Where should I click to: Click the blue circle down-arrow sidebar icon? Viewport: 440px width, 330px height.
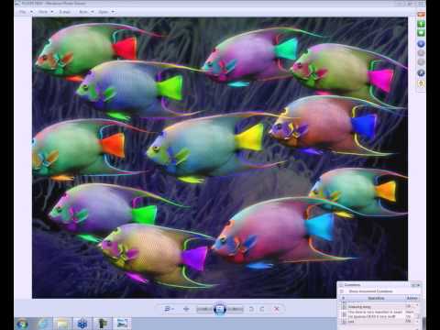pos(421,44)
